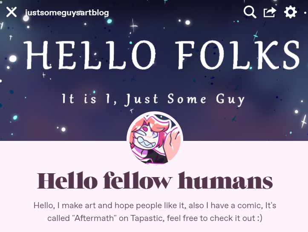Click "feel free to check it out :)" text
This screenshot has width=308, height=232.
click(x=215, y=218)
